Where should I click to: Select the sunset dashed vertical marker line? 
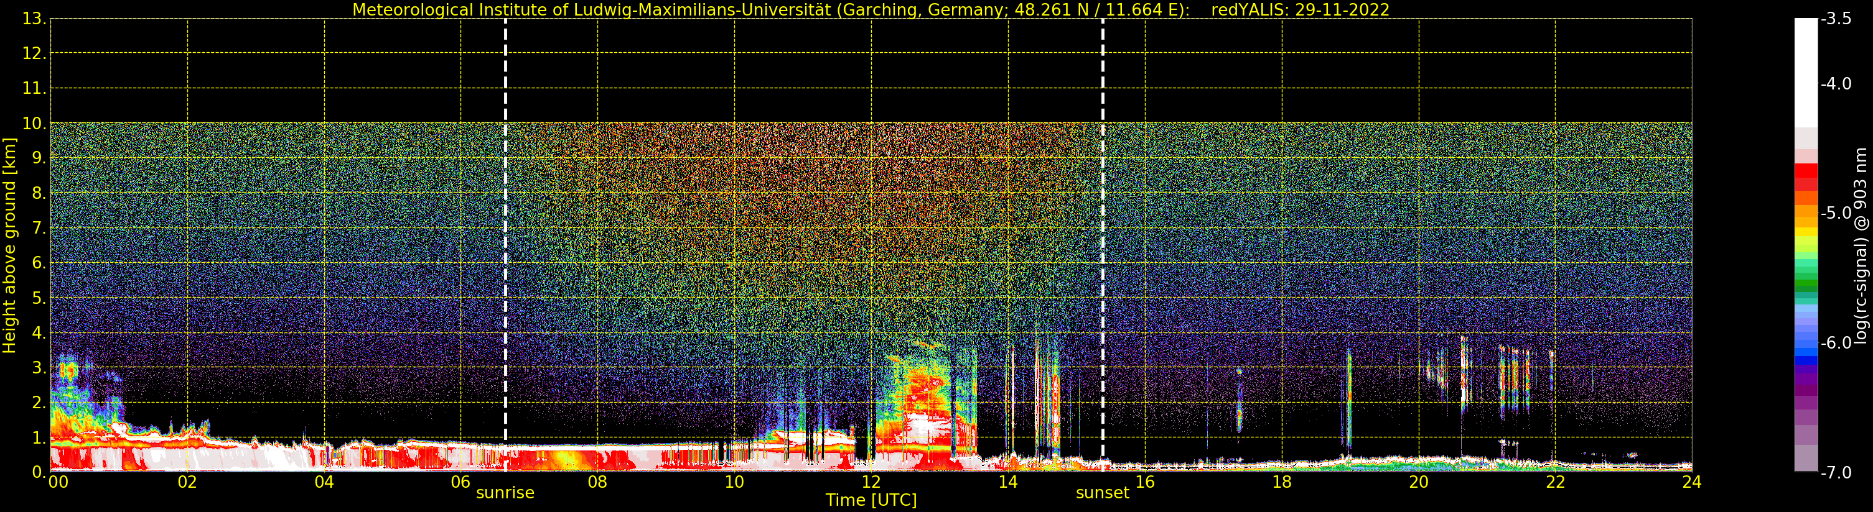[x=1102, y=245]
